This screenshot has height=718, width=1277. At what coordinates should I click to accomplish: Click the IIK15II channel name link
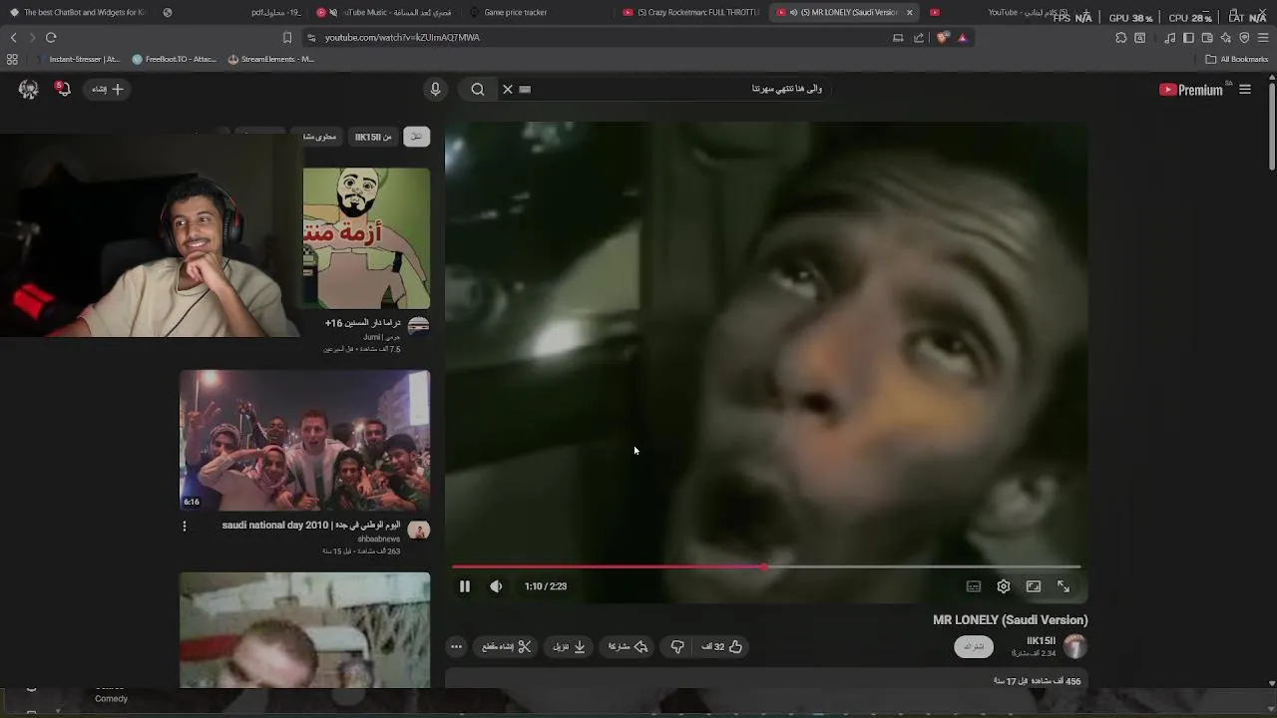pyautogui.click(x=1041, y=641)
